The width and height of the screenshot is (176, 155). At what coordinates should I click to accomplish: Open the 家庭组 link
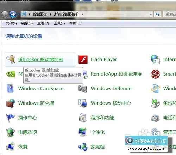coord(98,147)
